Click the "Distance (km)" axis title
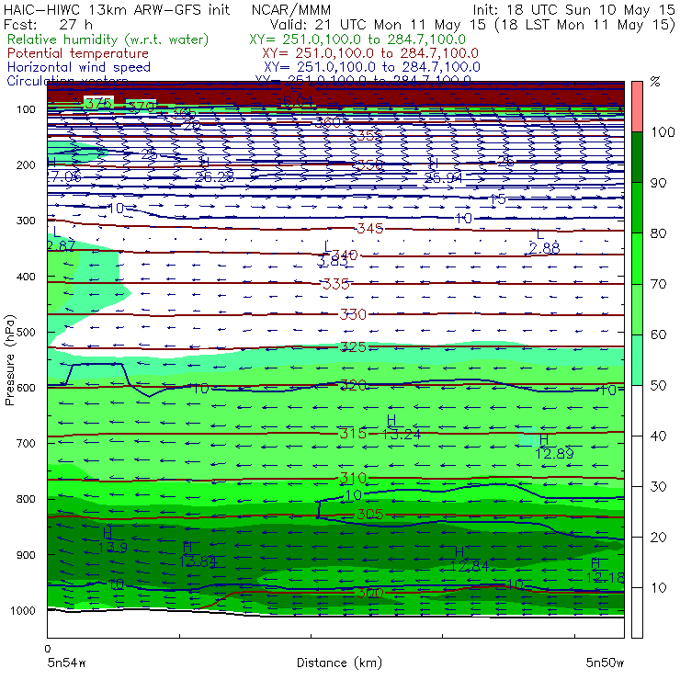Screen dimensions: 680x680 340,663
